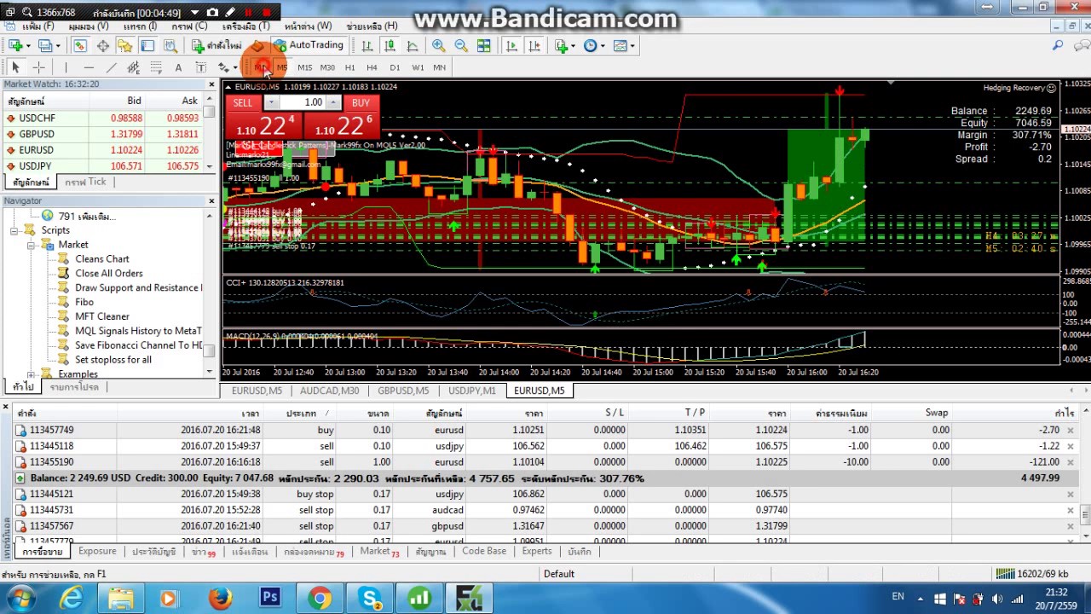The height and width of the screenshot is (614, 1091).
Task: Toggle the Navigator star-folder icon
Action: coord(124,45)
